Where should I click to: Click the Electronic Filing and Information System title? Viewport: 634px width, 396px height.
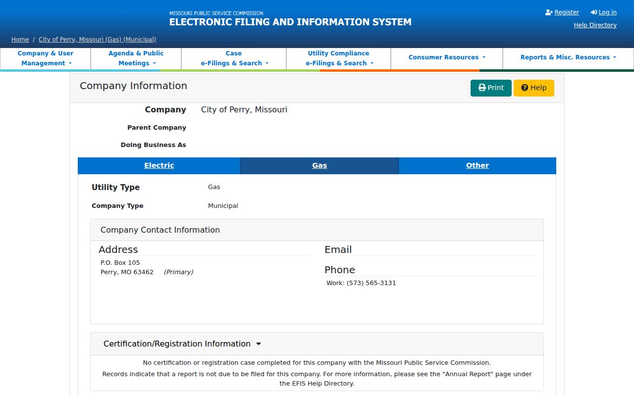pos(290,22)
